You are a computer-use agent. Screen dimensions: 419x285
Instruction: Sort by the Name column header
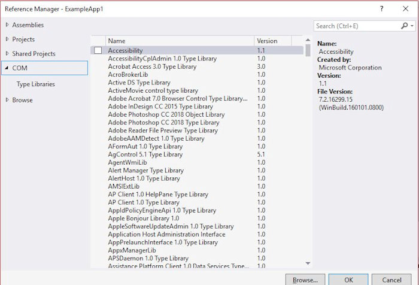coord(180,41)
